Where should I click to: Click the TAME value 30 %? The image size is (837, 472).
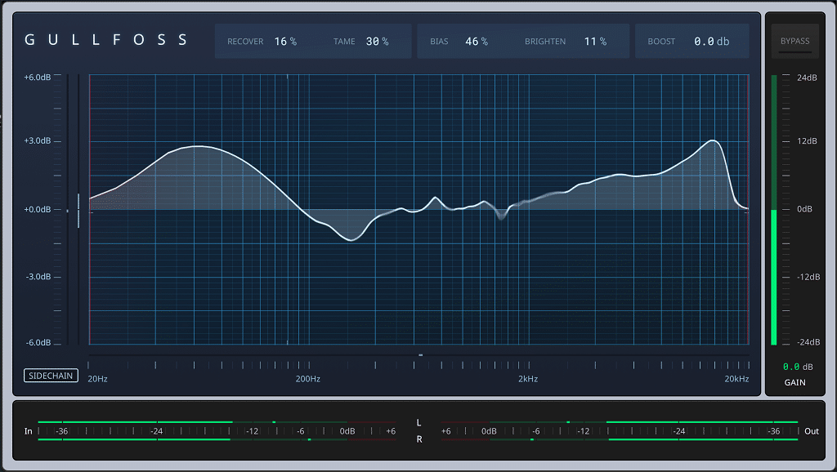(x=377, y=41)
